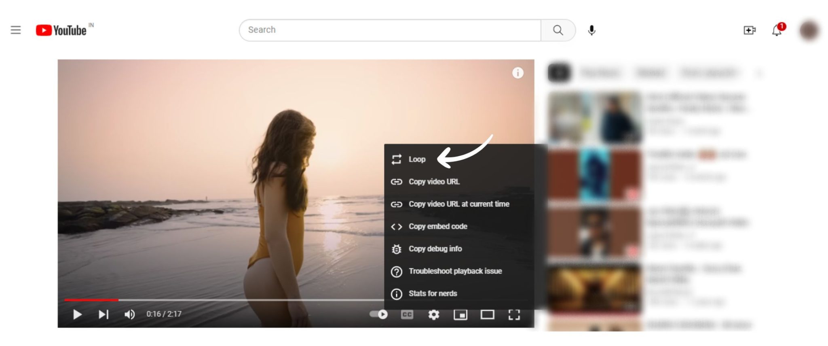Click inside the Search input field

point(390,30)
